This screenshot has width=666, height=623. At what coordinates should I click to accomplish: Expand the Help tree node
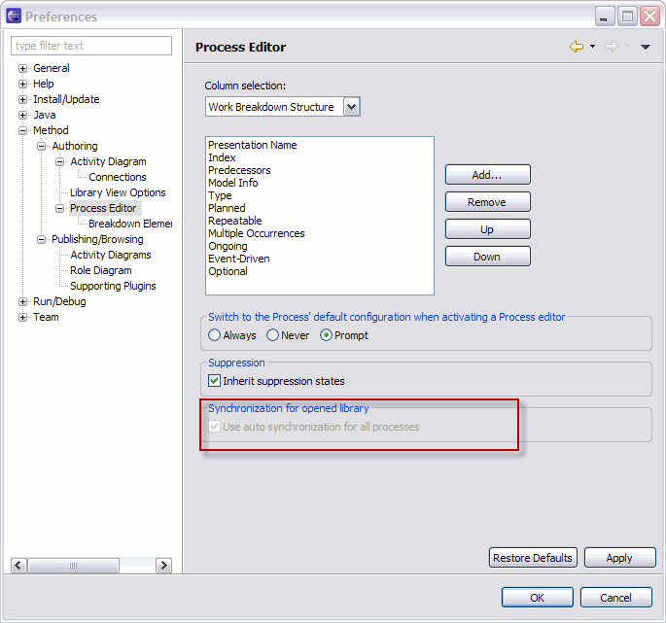click(22, 85)
